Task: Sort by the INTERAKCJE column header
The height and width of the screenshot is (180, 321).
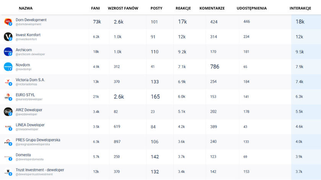Action: pyautogui.click(x=300, y=8)
